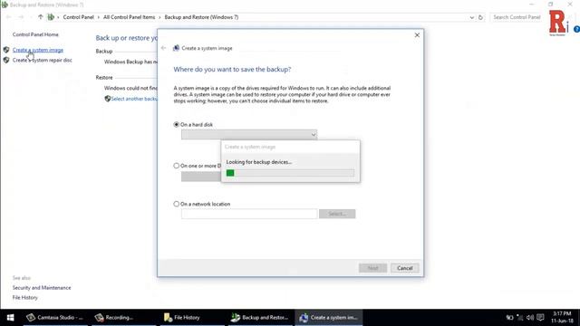The width and height of the screenshot is (580, 326).
Task: Click the Next button in wizard
Action: pyautogui.click(x=372, y=268)
